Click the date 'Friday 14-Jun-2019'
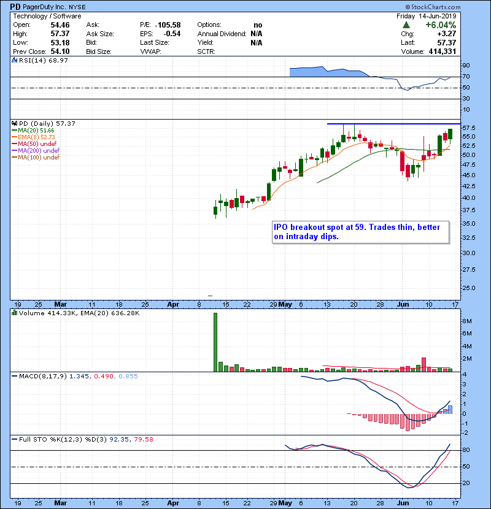 427,16
